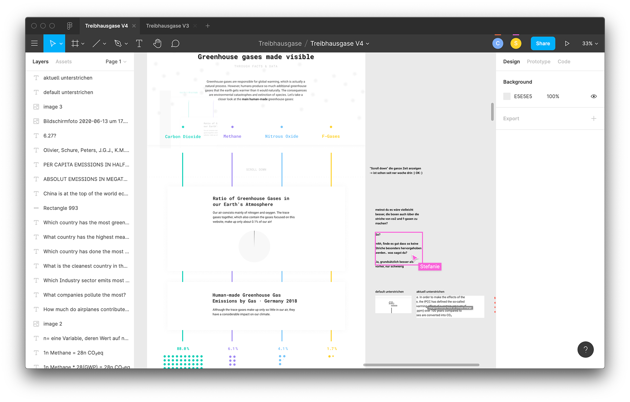The width and height of the screenshot is (630, 402).
Task: Click the Figma home icon
Action: 70,26
